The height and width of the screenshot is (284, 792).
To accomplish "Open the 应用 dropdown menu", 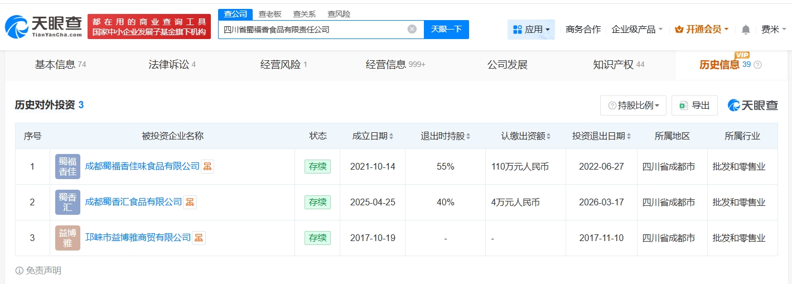I will (x=531, y=30).
